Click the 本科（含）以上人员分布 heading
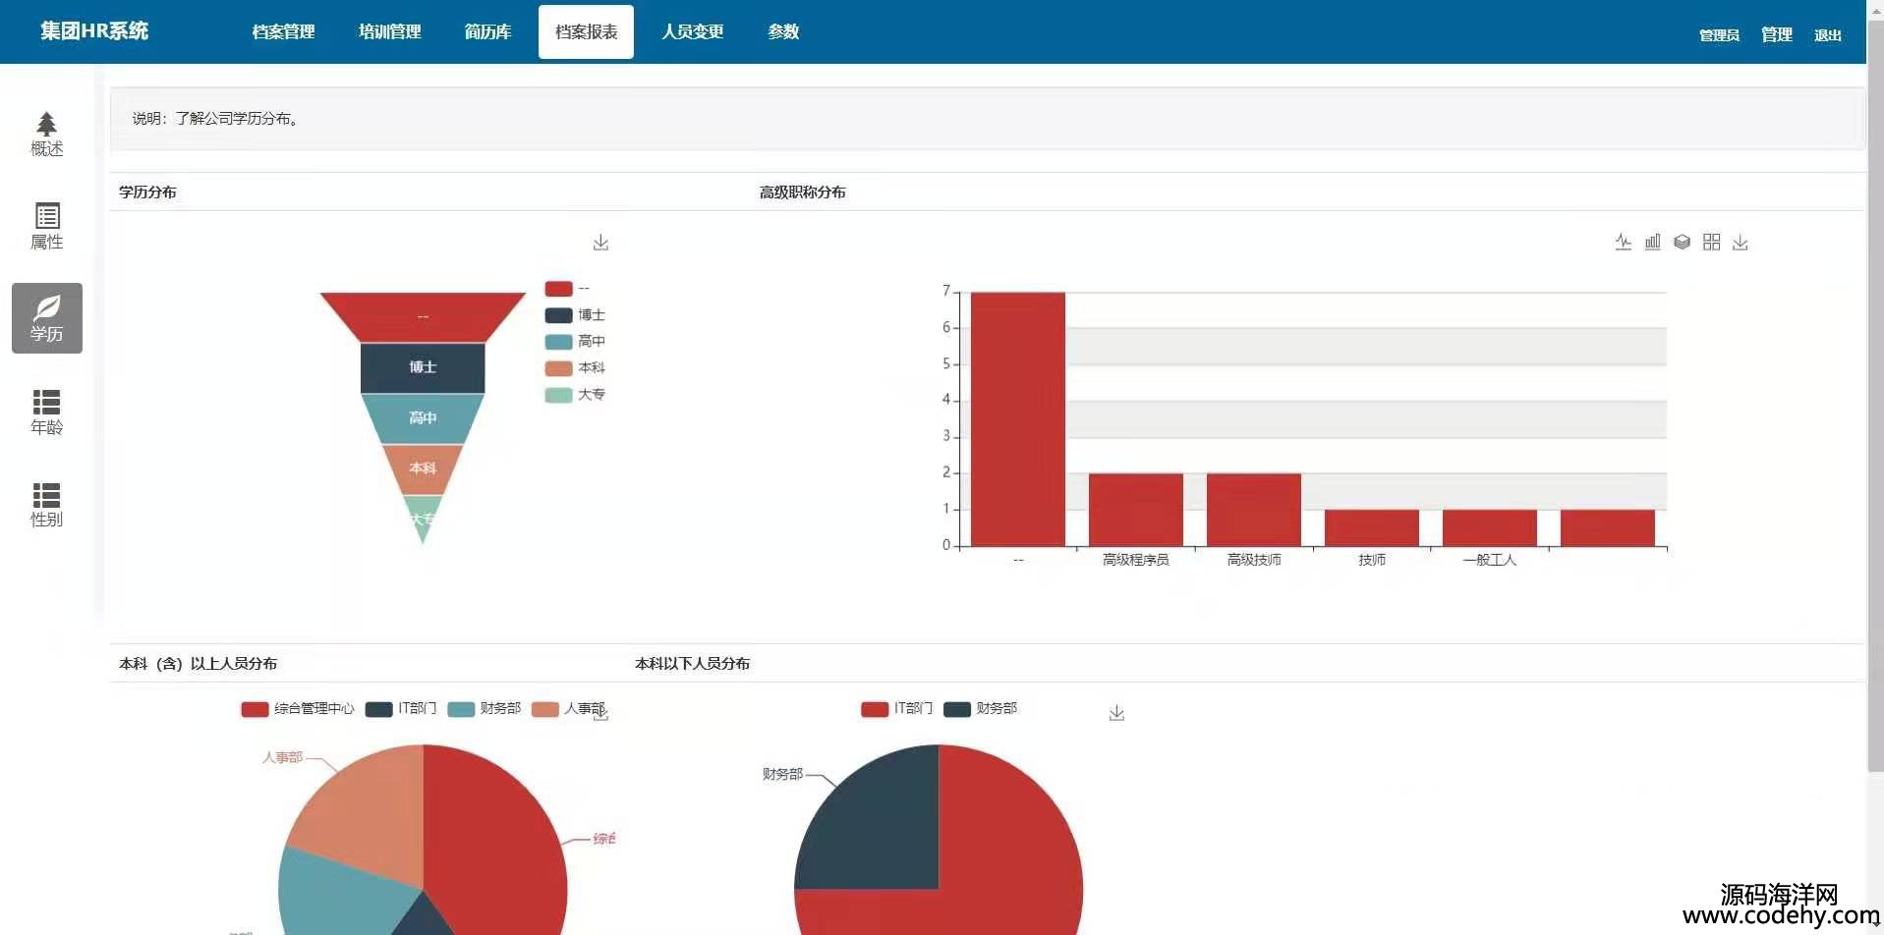 (x=198, y=663)
